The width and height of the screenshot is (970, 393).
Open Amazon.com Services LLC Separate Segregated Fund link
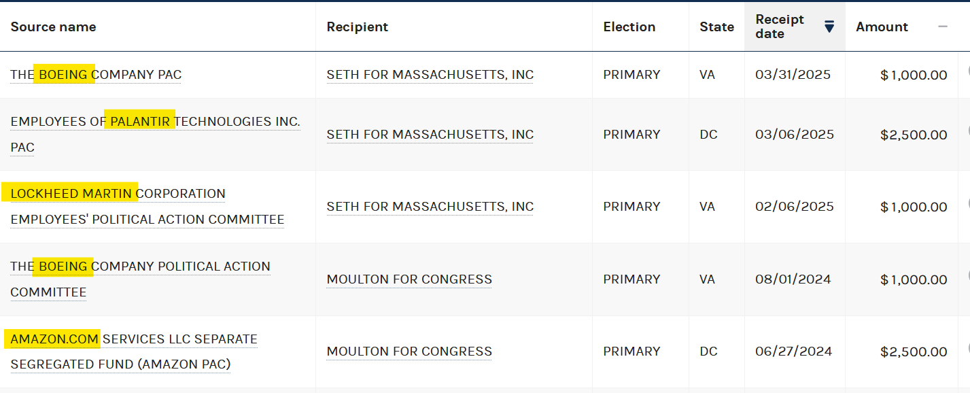[133, 339]
